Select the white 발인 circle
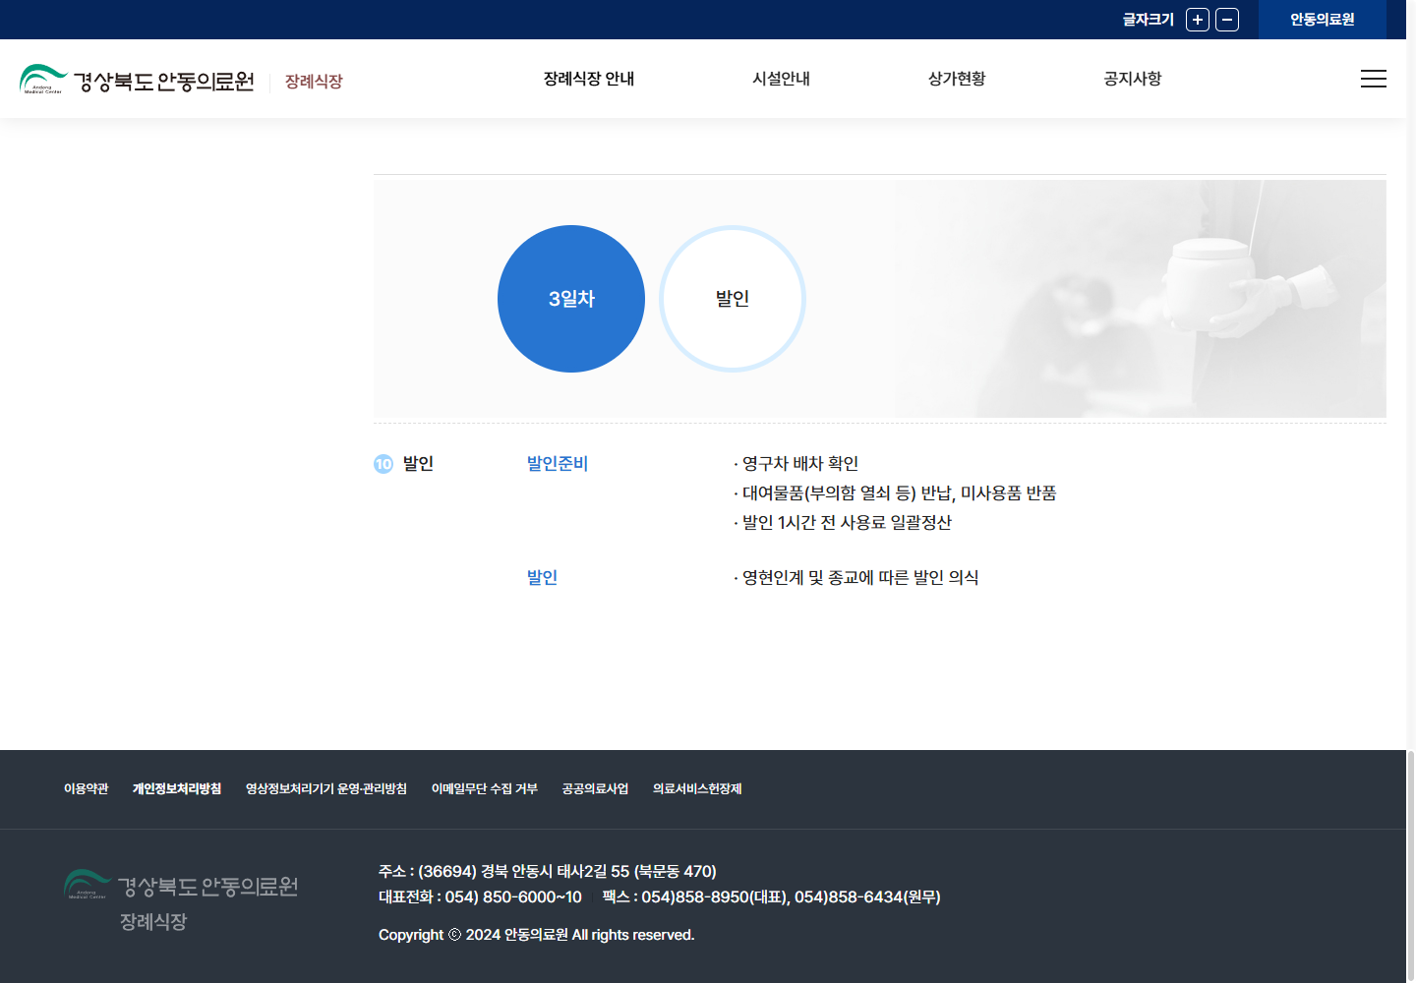The width and height of the screenshot is (1416, 983). coord(733,299)
